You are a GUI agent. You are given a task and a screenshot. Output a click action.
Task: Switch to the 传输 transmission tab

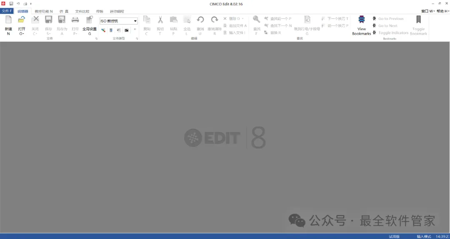click(x=100, y=12)
